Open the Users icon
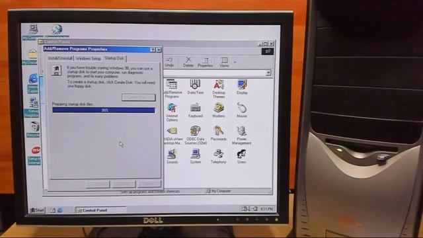The height and width of the screenshot is (238, 423). (x=241, y=157)
